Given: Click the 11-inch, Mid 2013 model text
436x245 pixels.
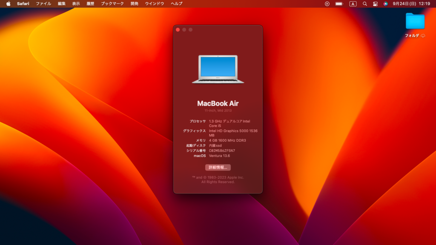Looking at the screenshot, I should pyautogui.click(x=218, y=111).
